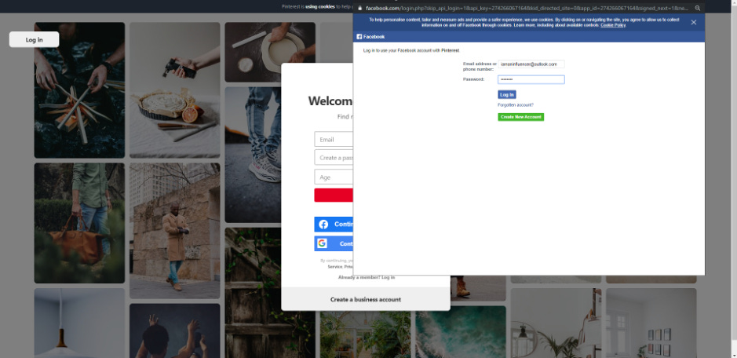The image size is (737, 358).
Task: Click the Welcome heading on Pinterest dialog
Action: [330, 101]
